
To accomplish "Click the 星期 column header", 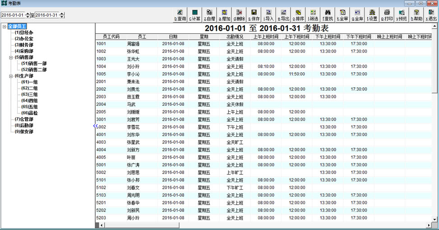I will click(204, 37).
